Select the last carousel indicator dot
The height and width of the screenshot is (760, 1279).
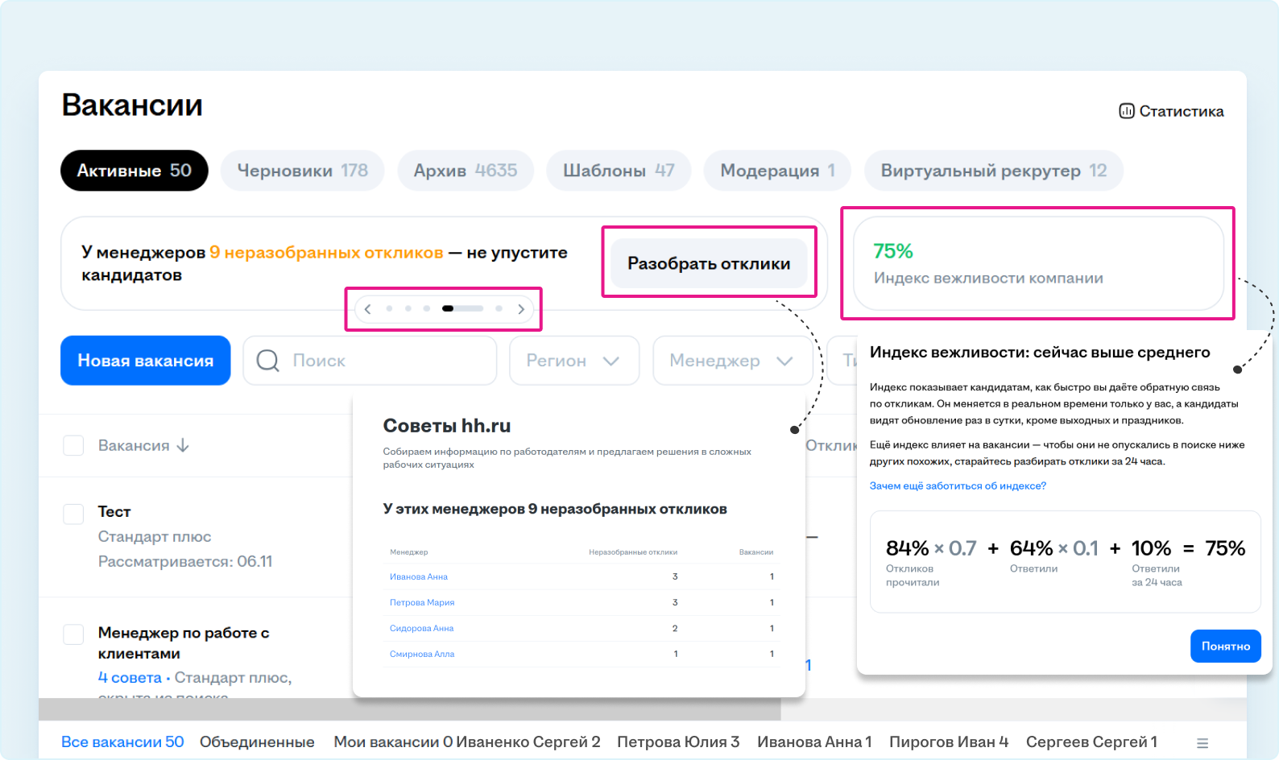tap(499, 308)
